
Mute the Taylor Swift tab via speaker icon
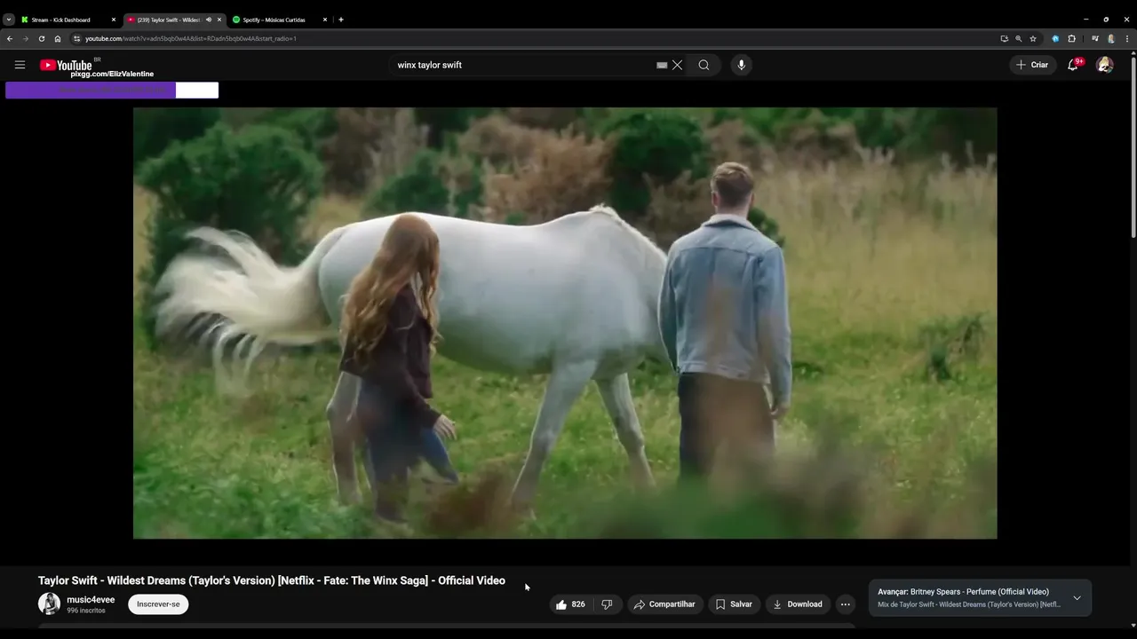[209, 20]
